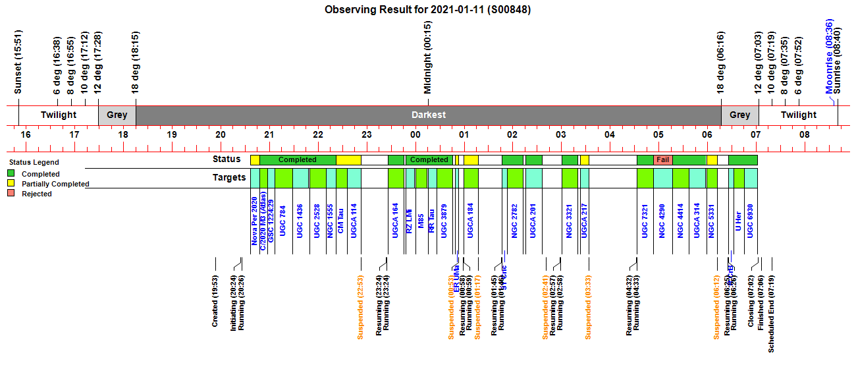
Task: Select the 18 deg (18:15) evening label
Action: 136,63
